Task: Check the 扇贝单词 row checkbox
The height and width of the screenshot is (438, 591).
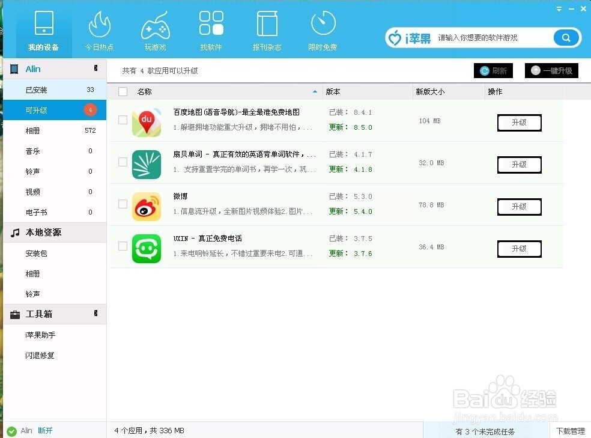Action: [123, 162]
